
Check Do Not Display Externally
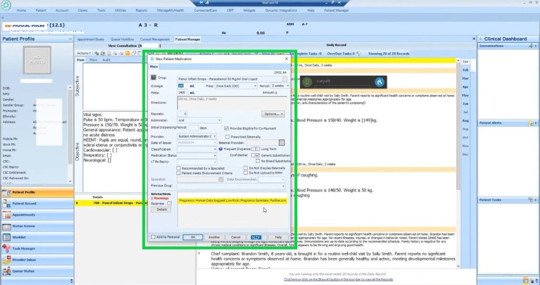246,168
